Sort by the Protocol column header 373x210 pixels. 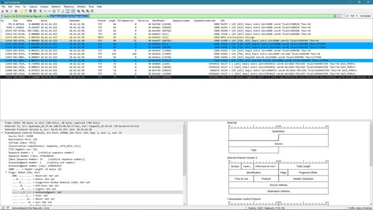click(101, 21)
